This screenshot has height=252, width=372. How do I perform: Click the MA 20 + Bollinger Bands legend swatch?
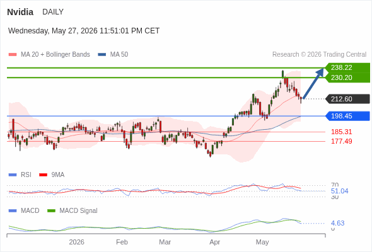[x=13, y=55]
